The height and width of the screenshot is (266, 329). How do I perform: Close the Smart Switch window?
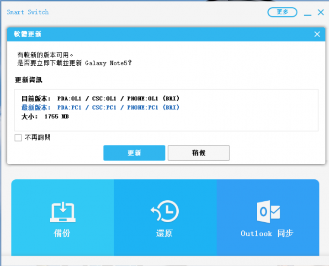click(321, 12)
